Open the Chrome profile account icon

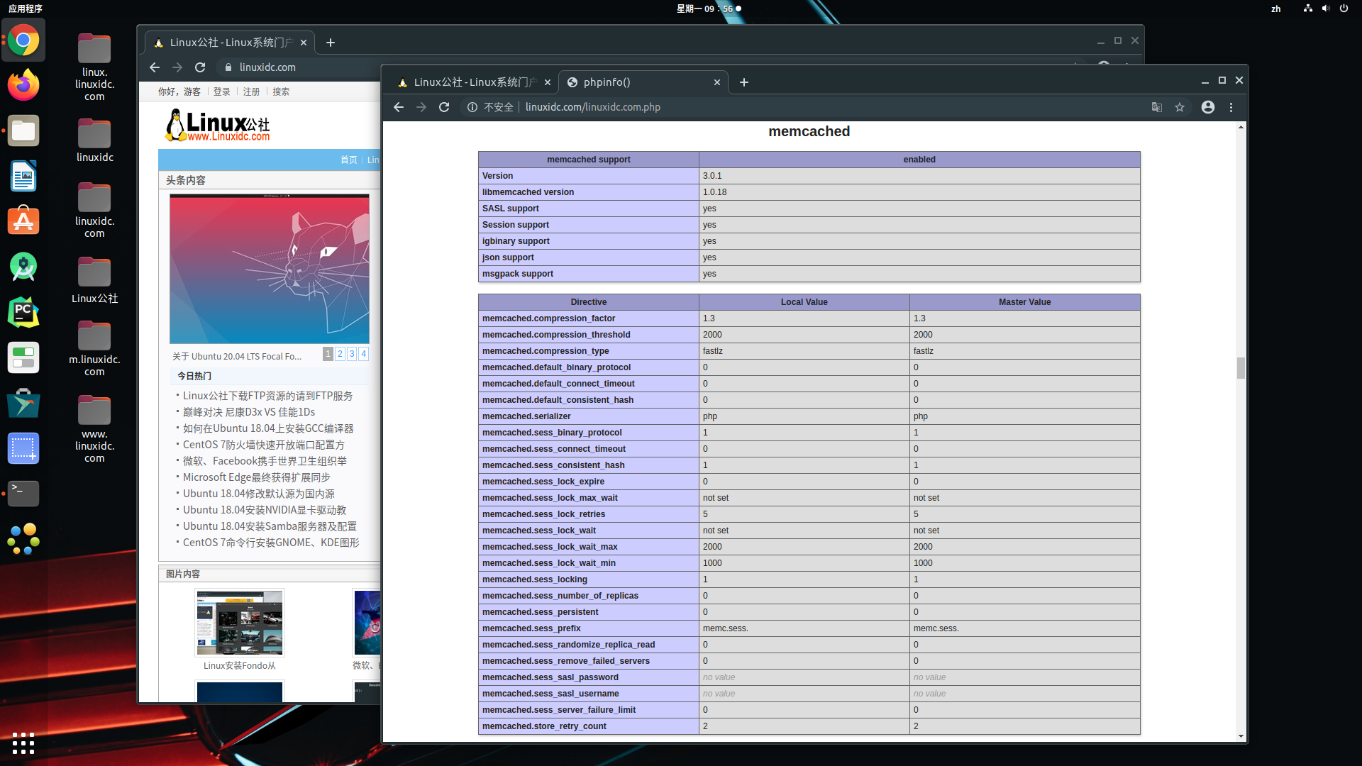coord(1208,107)
